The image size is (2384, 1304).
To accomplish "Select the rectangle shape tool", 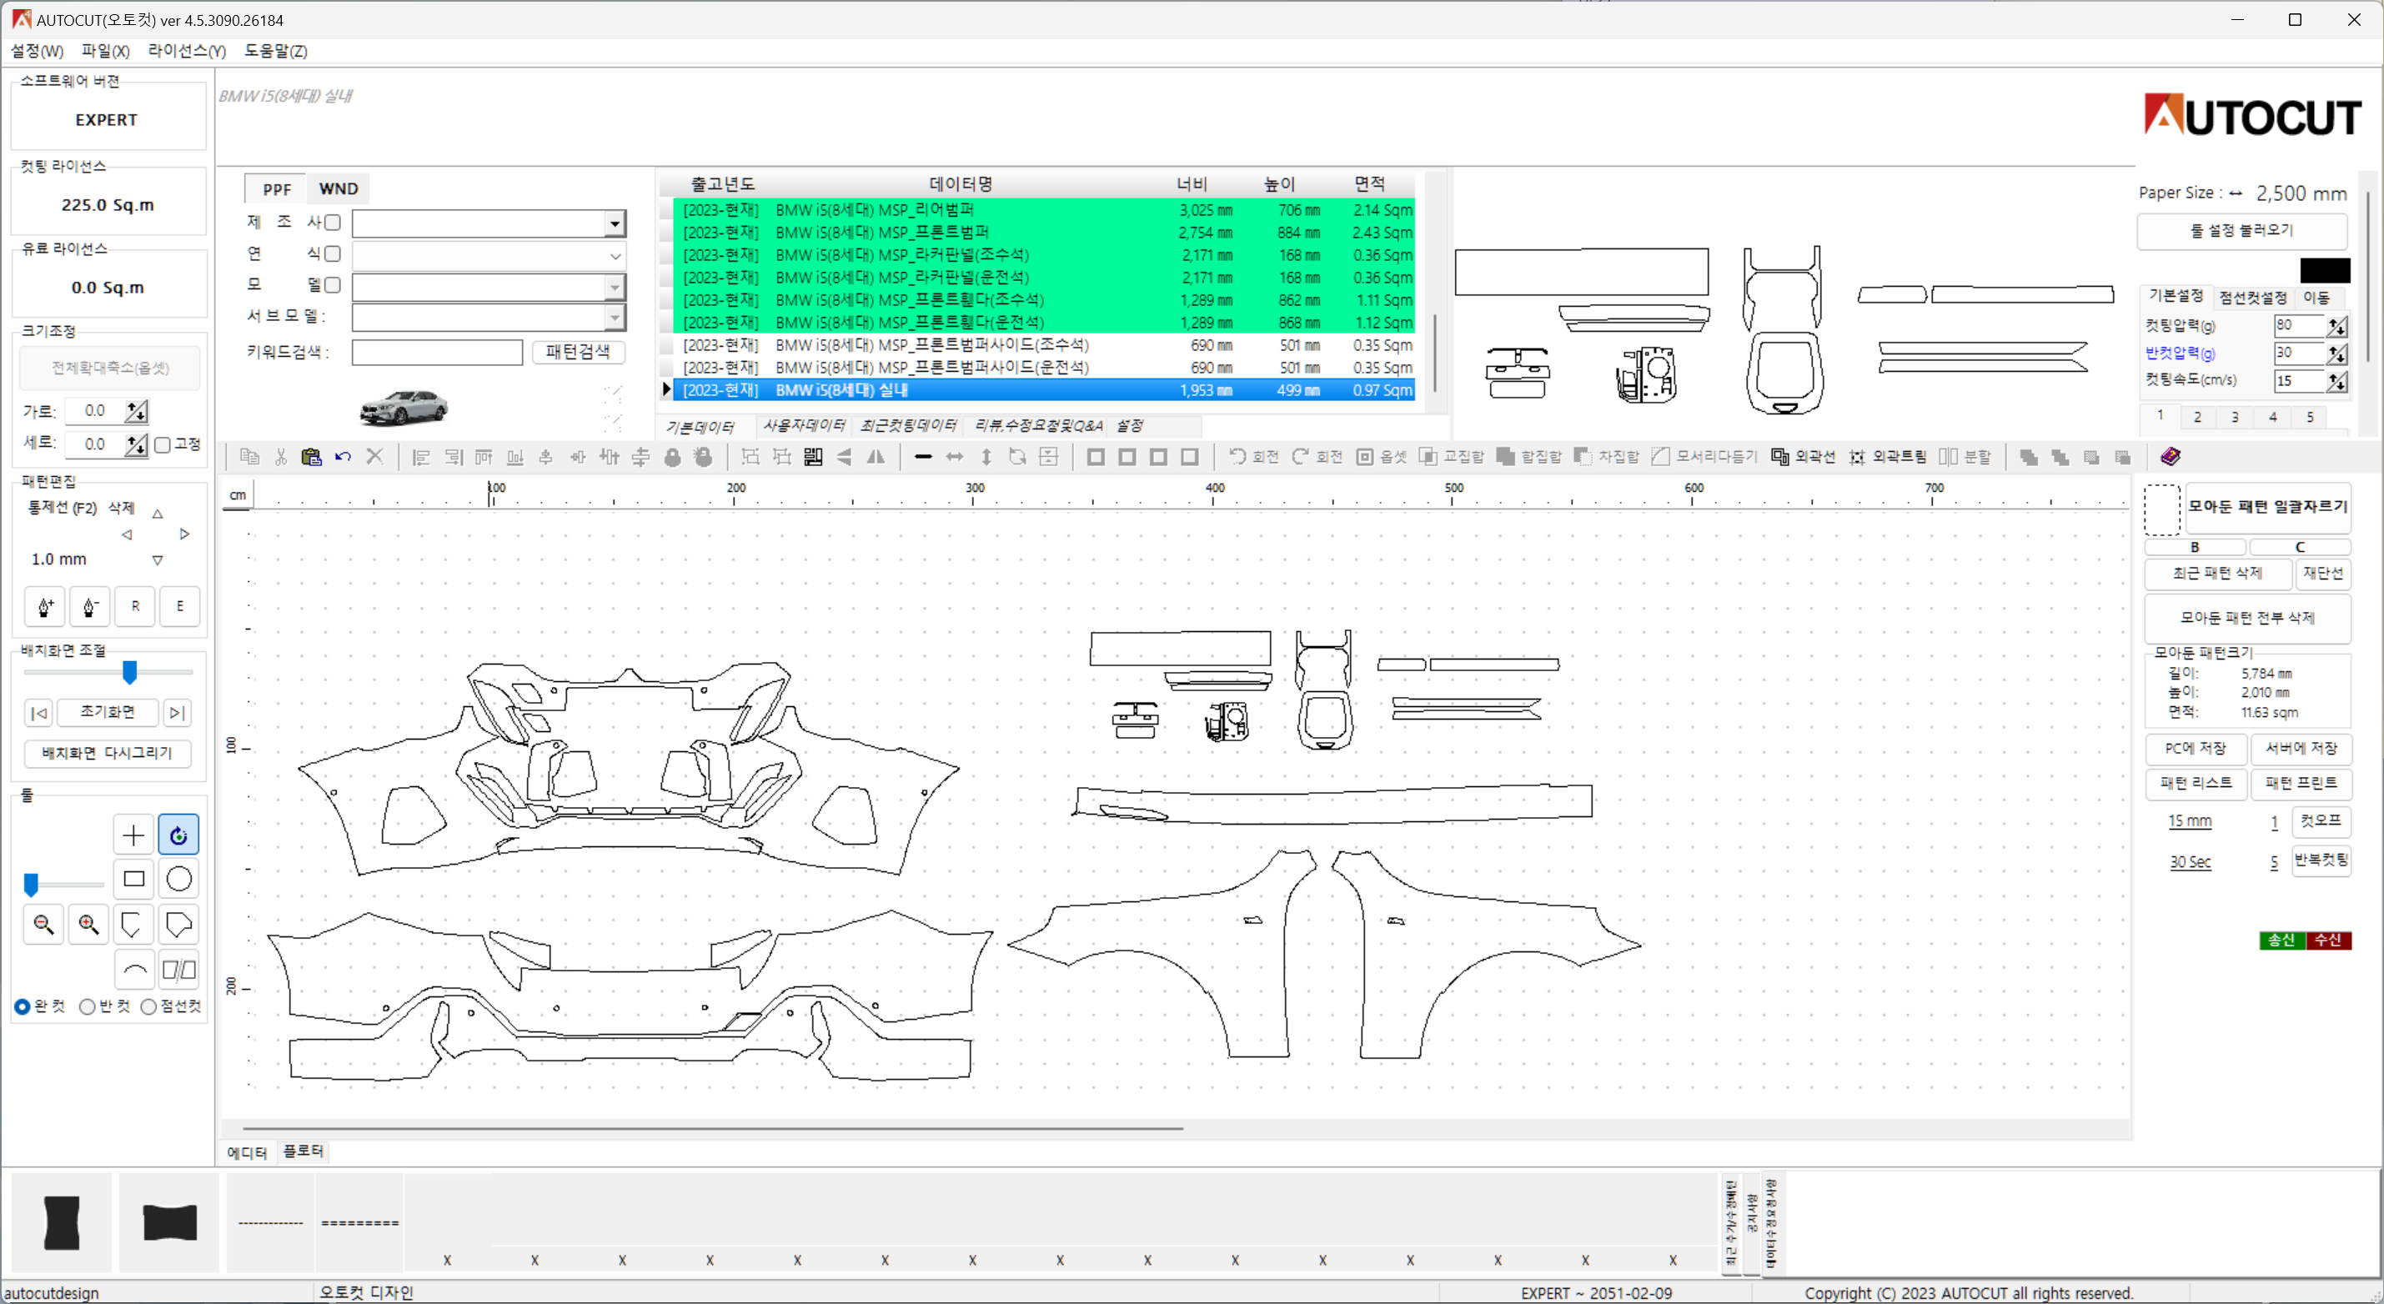I will [x=133, y=878].
